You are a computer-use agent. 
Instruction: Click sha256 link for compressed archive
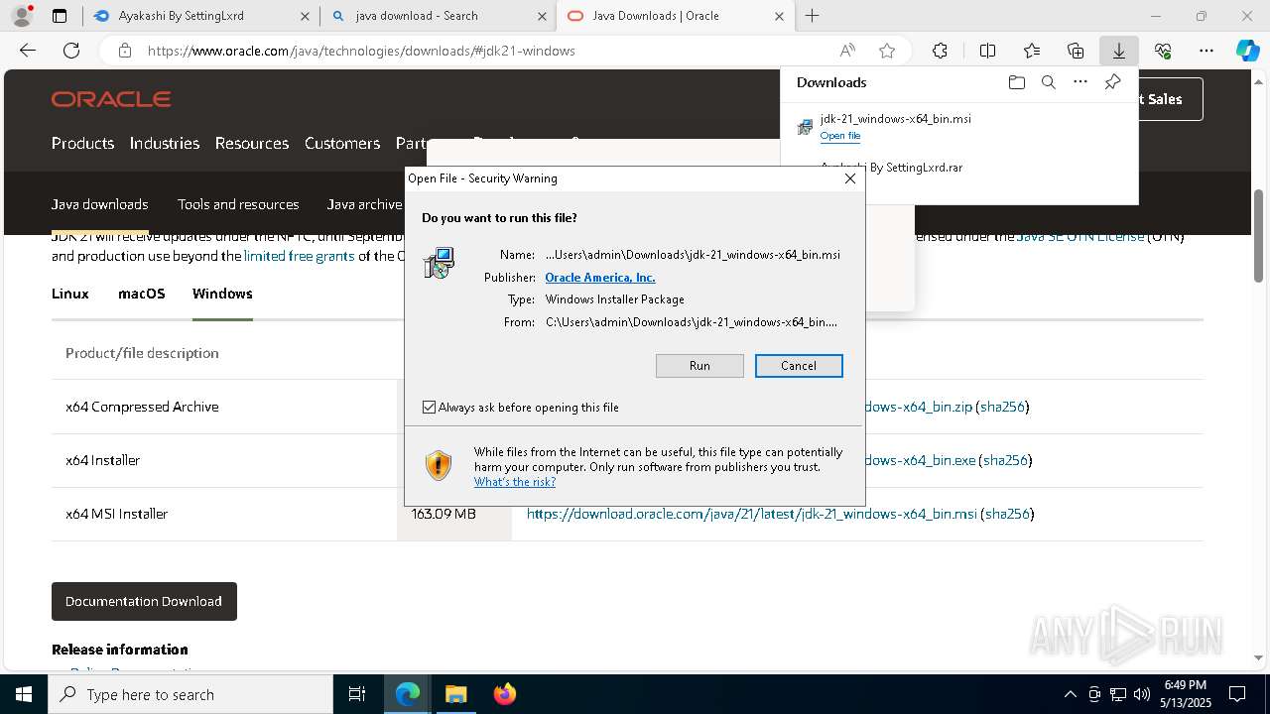click(x=1002, y=407)
